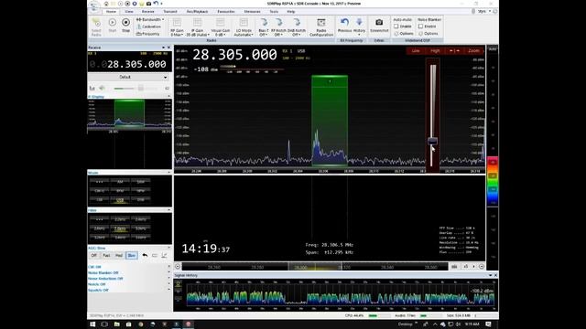The image size is (586, 329).
Task: Open the Receive ribbon tab
Action: pyautogui.click(x=148, y=12)
